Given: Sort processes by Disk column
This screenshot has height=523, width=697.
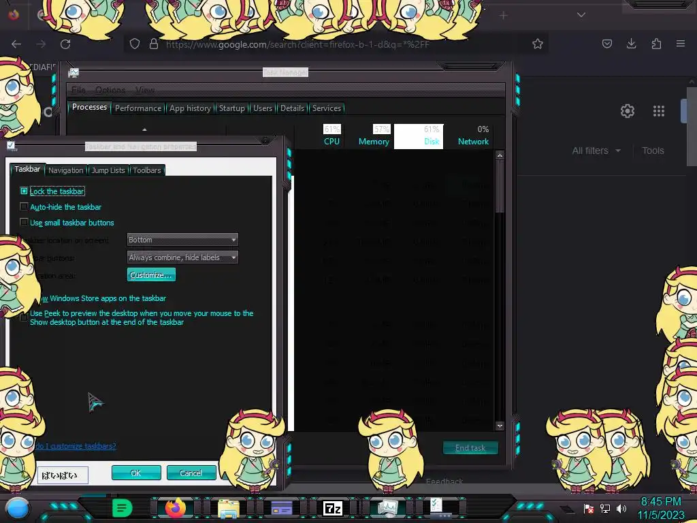Looking at the screenshot, I should pos(419,136).
